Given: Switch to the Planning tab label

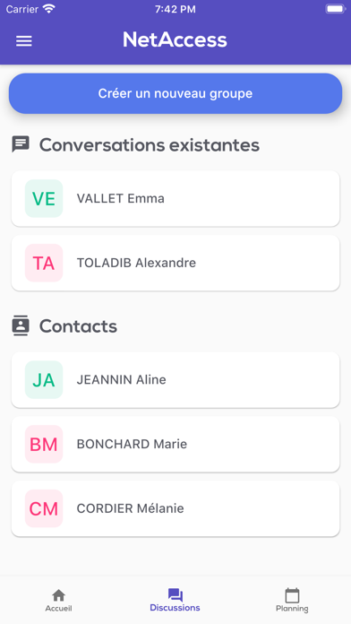Looking at the screenshot, I should click(x=292, y=609).
